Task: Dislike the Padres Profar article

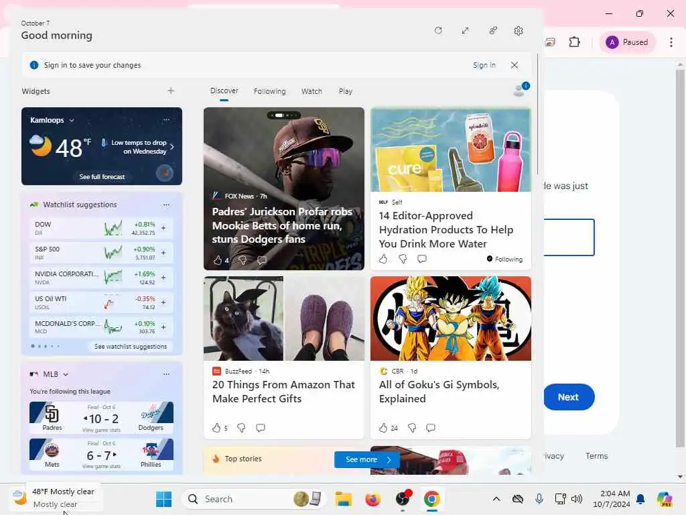Action: pos(243,260)
